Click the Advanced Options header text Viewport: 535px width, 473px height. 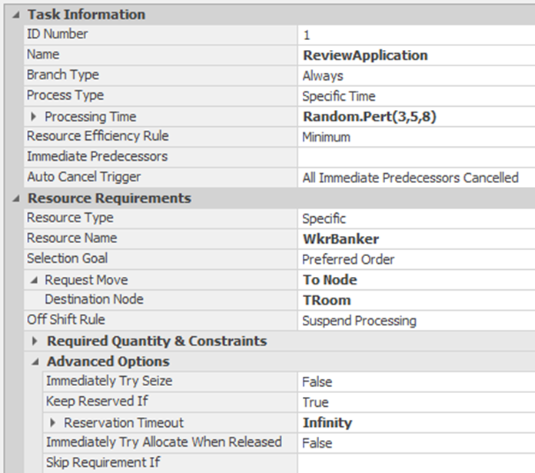108,361
